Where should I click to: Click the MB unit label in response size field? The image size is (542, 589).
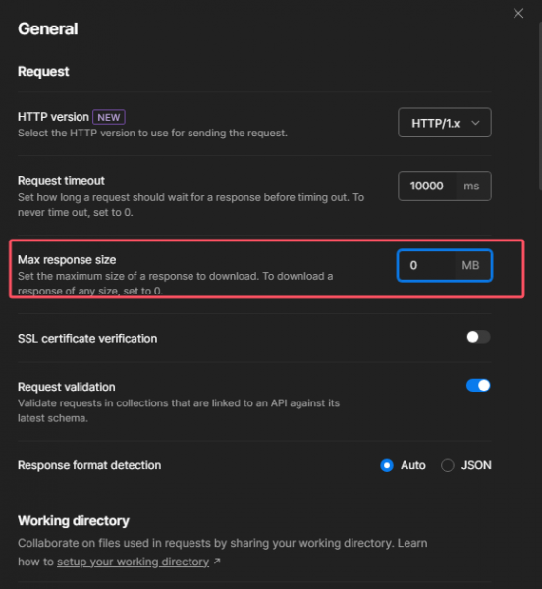[471, 266]
